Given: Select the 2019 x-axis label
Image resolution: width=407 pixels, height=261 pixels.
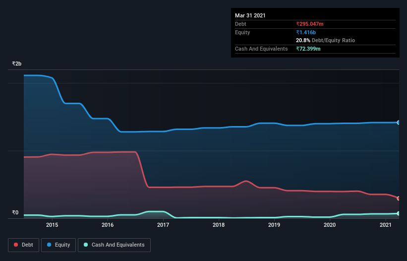Looking at the screenshot, I should [274, 225].
